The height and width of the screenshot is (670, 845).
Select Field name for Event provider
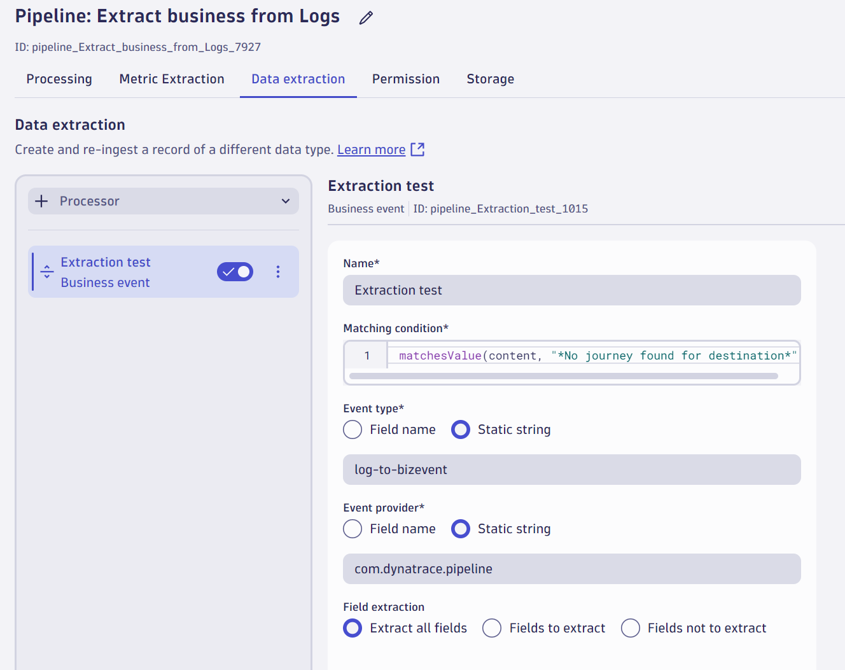353,529
